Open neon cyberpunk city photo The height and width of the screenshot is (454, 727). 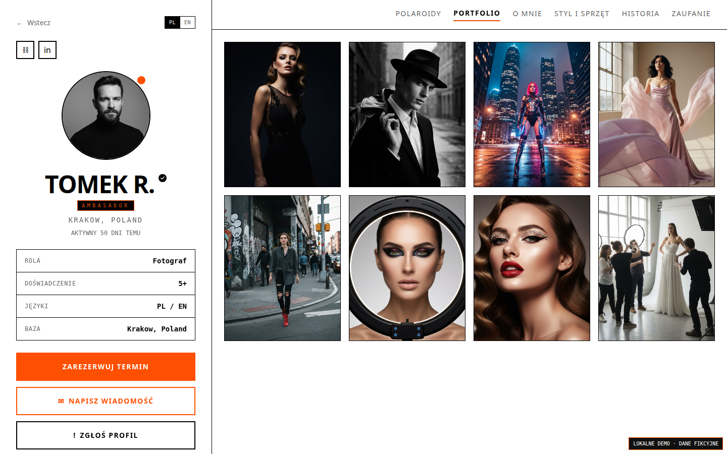532,115
